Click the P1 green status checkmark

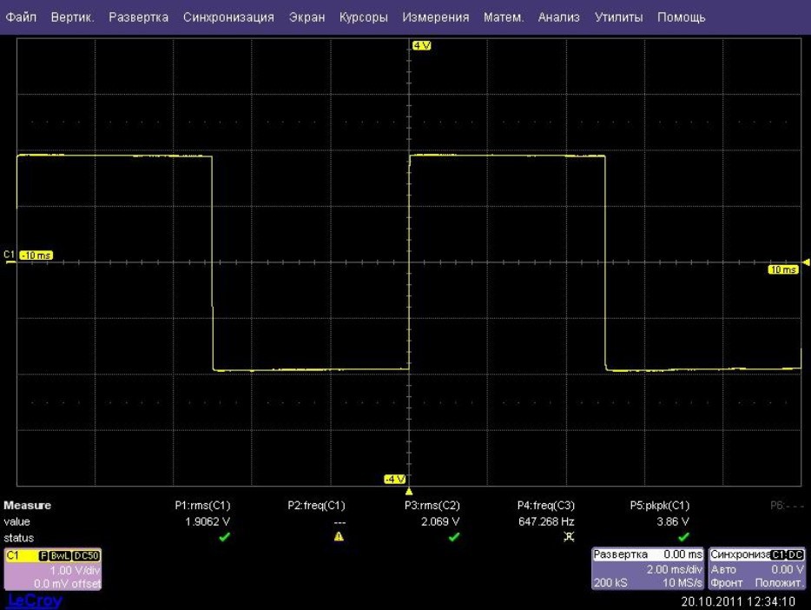pyautogui.click(x=225, y=537)
